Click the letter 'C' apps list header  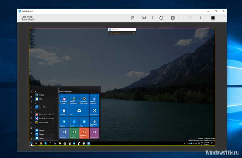point(35,127)
